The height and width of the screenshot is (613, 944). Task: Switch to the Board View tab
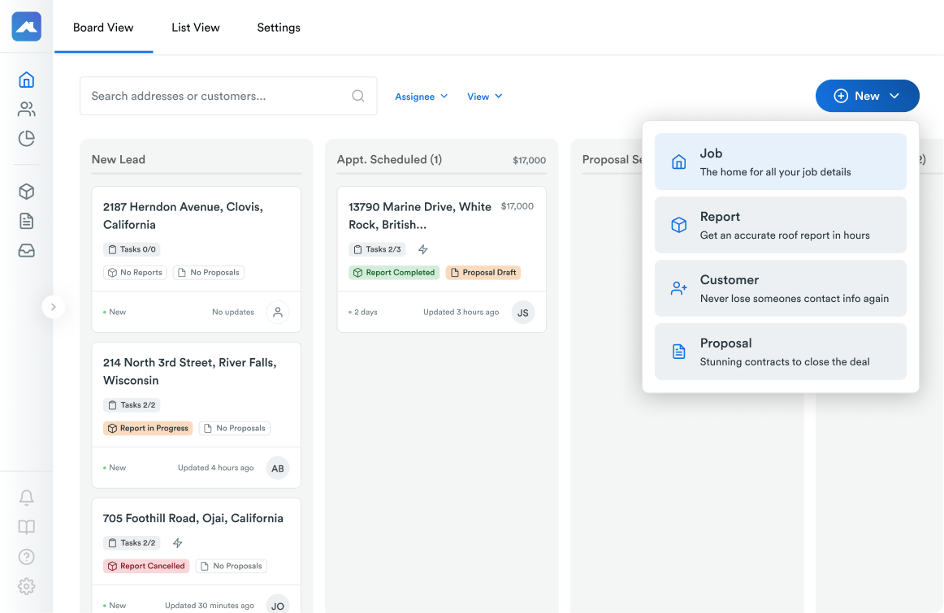coord(103,28)
